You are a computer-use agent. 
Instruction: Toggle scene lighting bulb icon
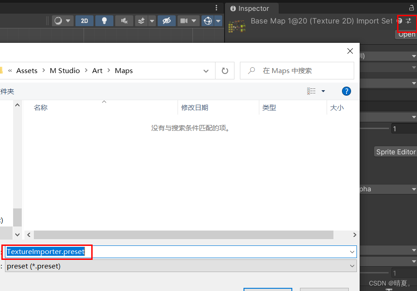coord(104,21)
